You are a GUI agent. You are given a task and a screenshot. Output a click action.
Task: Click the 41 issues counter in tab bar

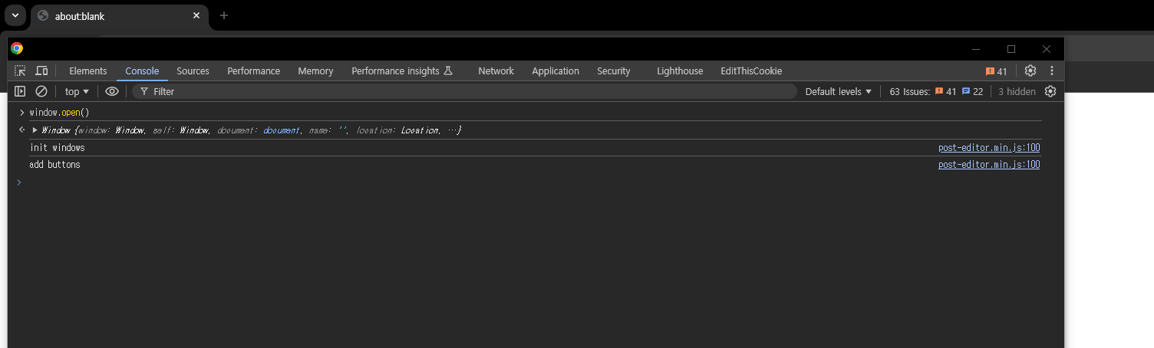coord(997,71)
